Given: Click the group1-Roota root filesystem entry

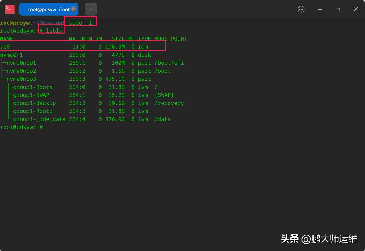Looking at the screenshot, I should pyautogui.click(x=32, y=87).
